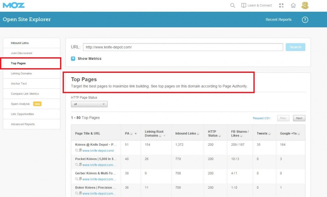Screen dimensions: 327x197
Task: Open Spam Analysis in sidebar
Action: [x=20, y=104]
